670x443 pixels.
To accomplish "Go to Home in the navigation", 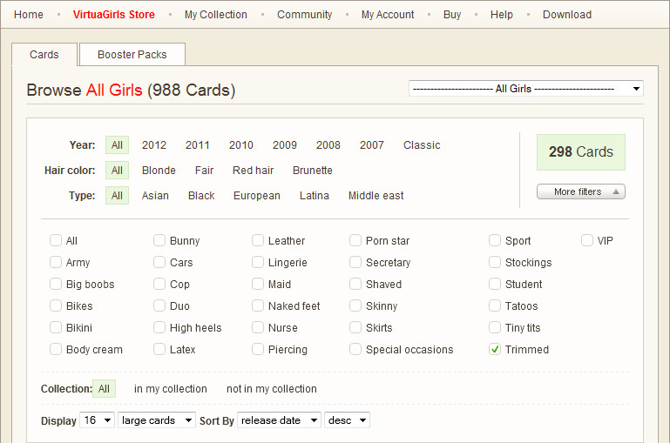I will click(x=29, y=15).
